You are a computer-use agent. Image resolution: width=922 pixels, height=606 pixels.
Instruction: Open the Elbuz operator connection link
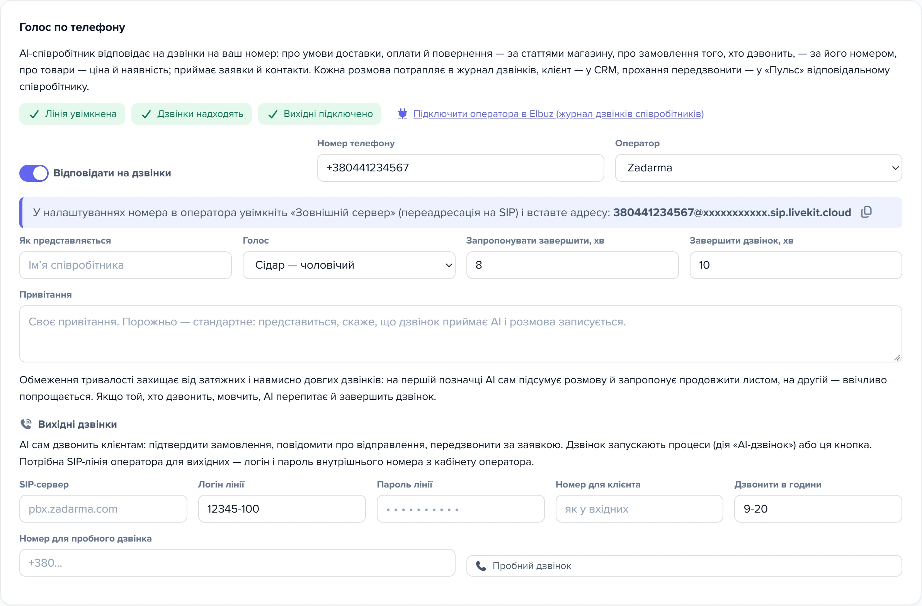(x=558, y=114)
